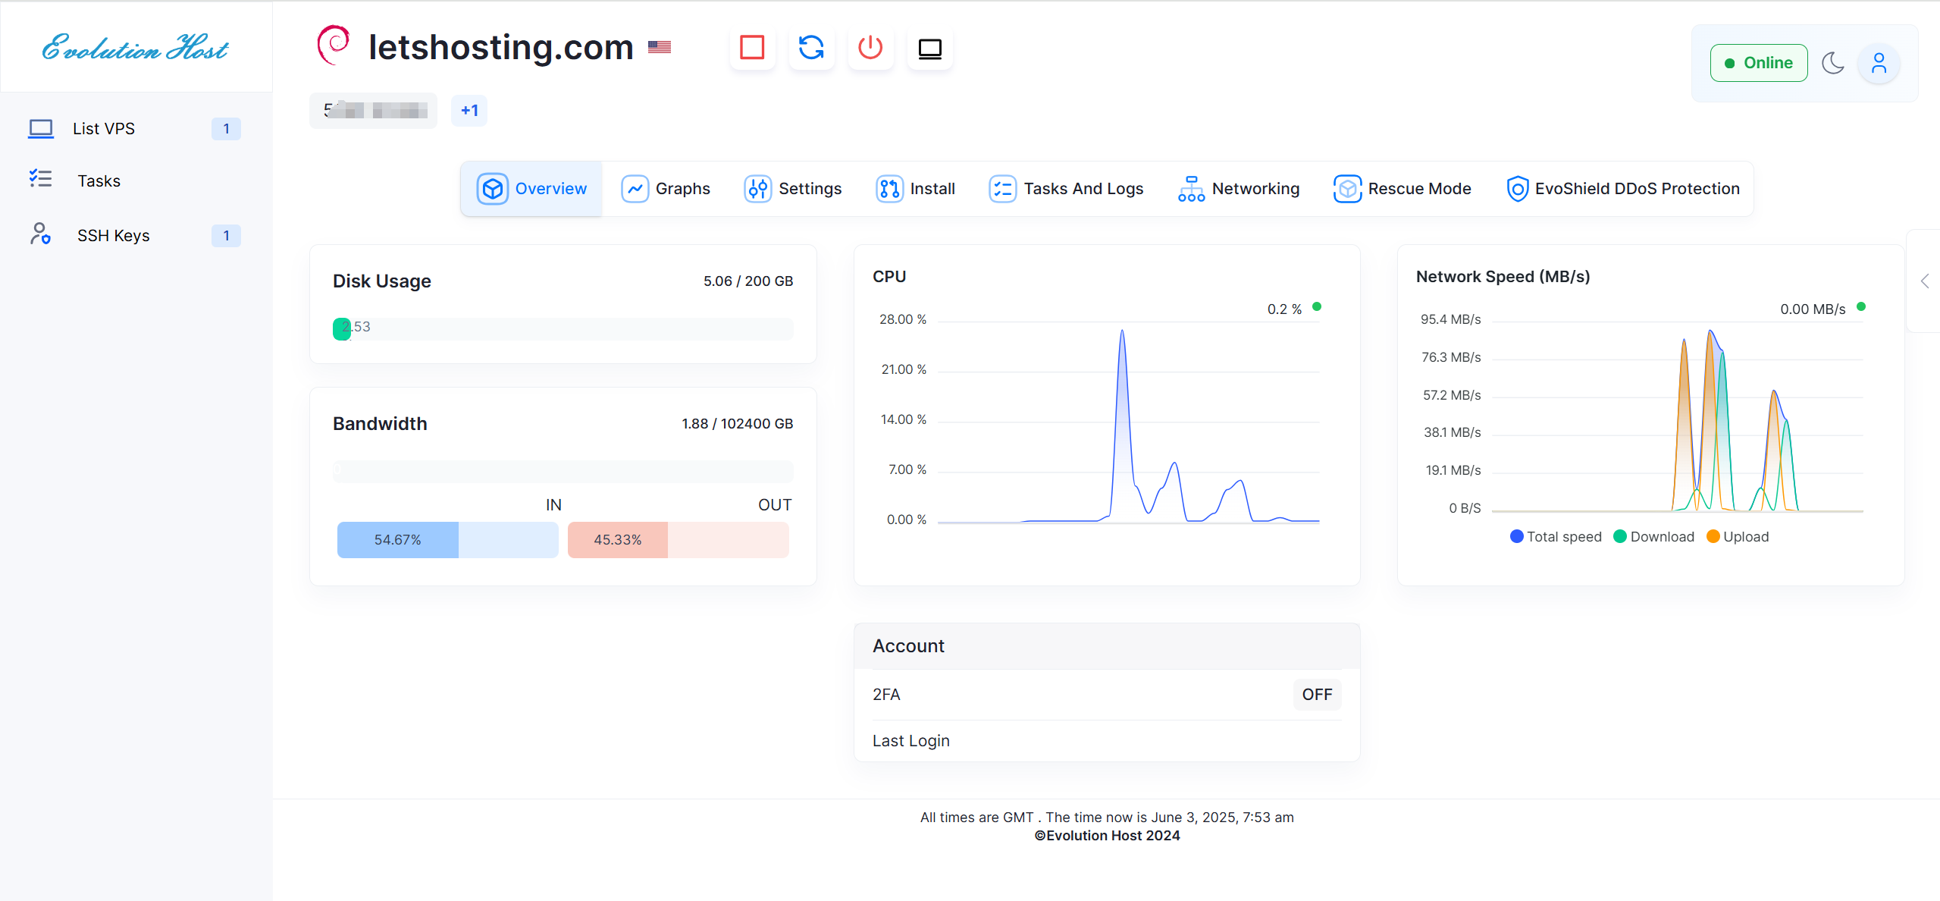Switch to the Install tab
1940x901 pixels.
(x=916, y=189)
